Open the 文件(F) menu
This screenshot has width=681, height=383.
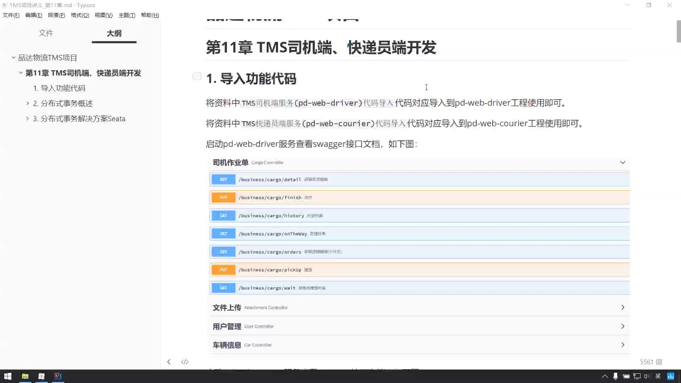pyautogui.click(x=11, y=15)
